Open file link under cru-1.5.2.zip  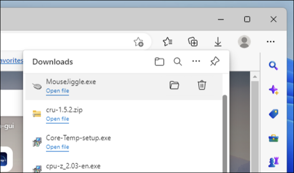(x=57, y=119)
